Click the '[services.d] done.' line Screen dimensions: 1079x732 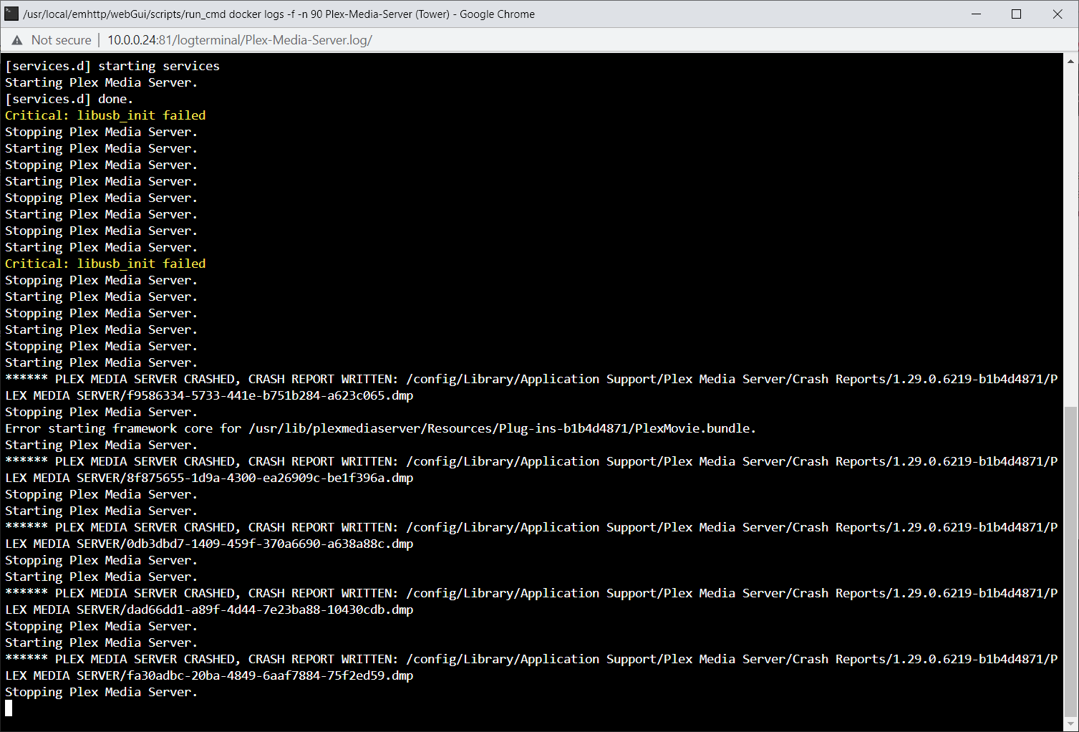[x=69, y=99]
